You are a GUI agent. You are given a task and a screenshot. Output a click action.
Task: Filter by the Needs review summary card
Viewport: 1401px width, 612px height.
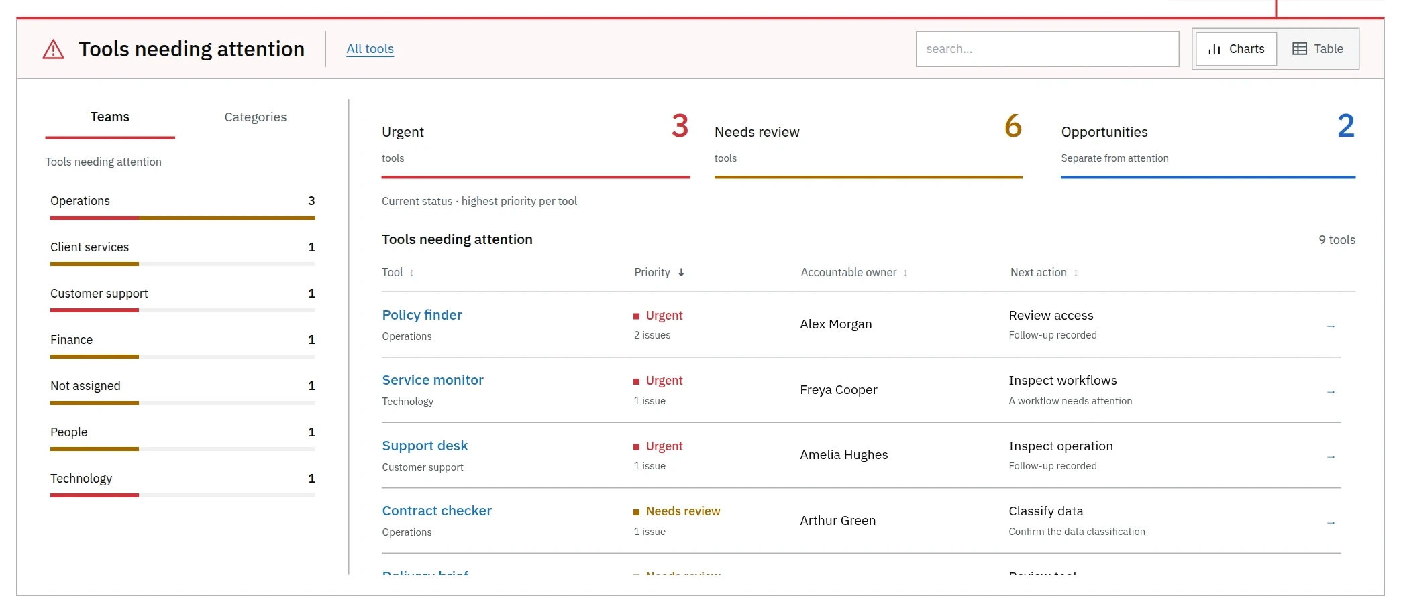coord(868,144)
